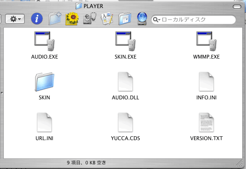Click the AUDIO.EXE filename label
This screenshot has width=246, height=169.
tap(45, 57)
